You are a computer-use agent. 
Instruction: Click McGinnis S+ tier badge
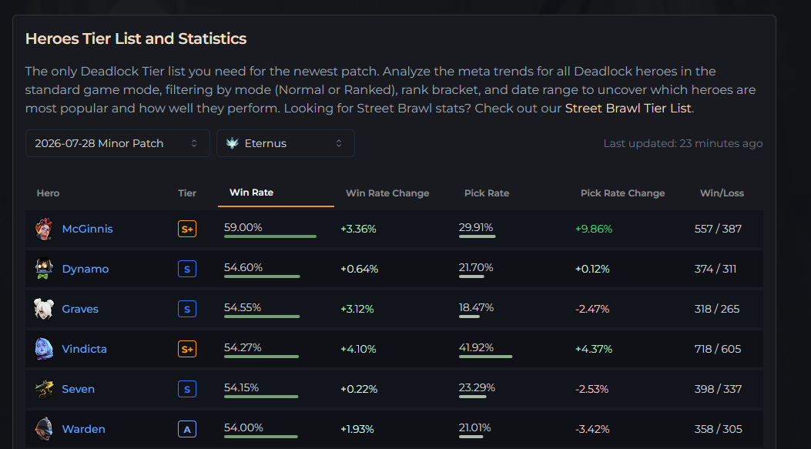(x=187, y=229)
